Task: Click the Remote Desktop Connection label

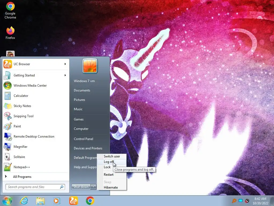Action: coord(34,137)
